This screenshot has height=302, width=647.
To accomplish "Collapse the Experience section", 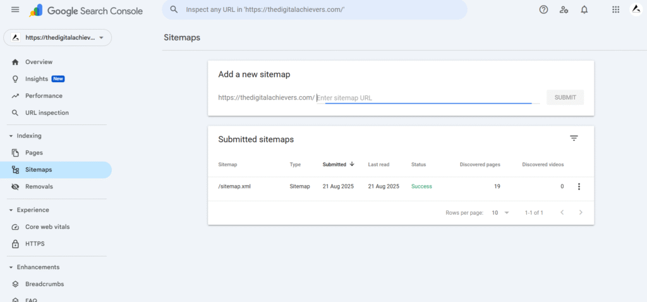I will point(11,210).
